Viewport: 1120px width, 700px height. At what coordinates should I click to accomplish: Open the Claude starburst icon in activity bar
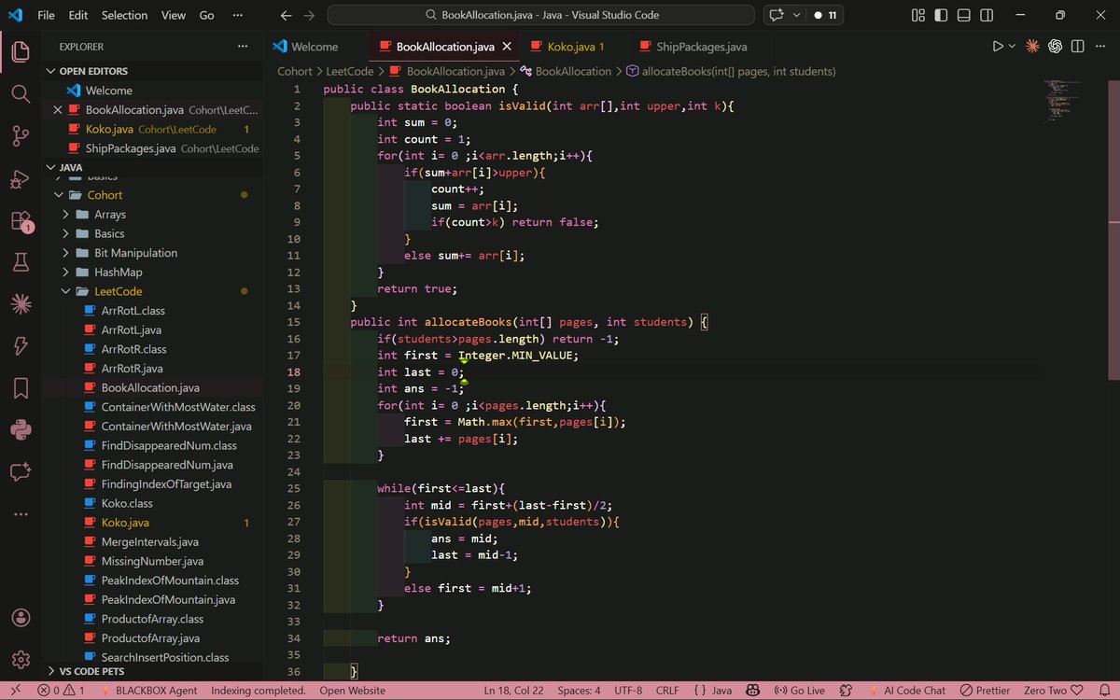(x=21, y=304)
